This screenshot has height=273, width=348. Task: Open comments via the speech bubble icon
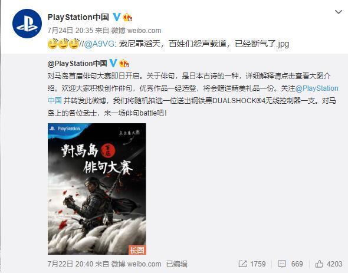282,264
